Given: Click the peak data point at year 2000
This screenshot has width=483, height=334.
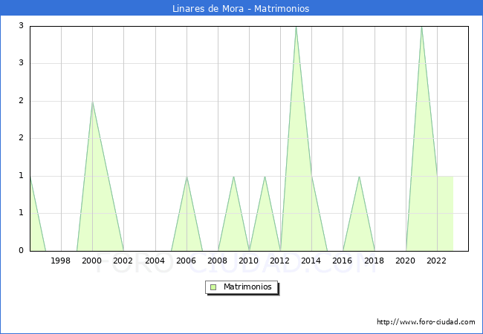Looking at the screenshot, I should pyautogui.click(x=92, y=101).
